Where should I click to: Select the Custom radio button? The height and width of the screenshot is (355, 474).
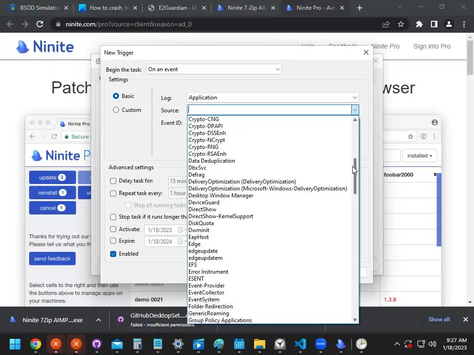pyautogui.click(x=116, y=110)
